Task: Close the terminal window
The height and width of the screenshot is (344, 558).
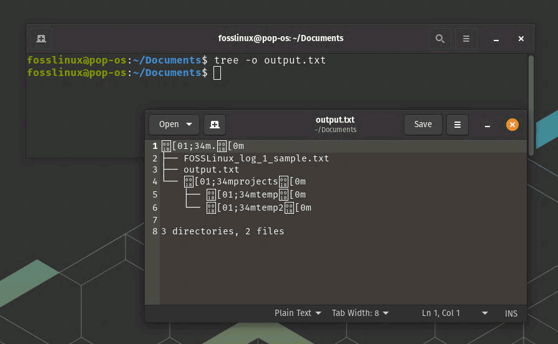Action: (x=521, y=39)
